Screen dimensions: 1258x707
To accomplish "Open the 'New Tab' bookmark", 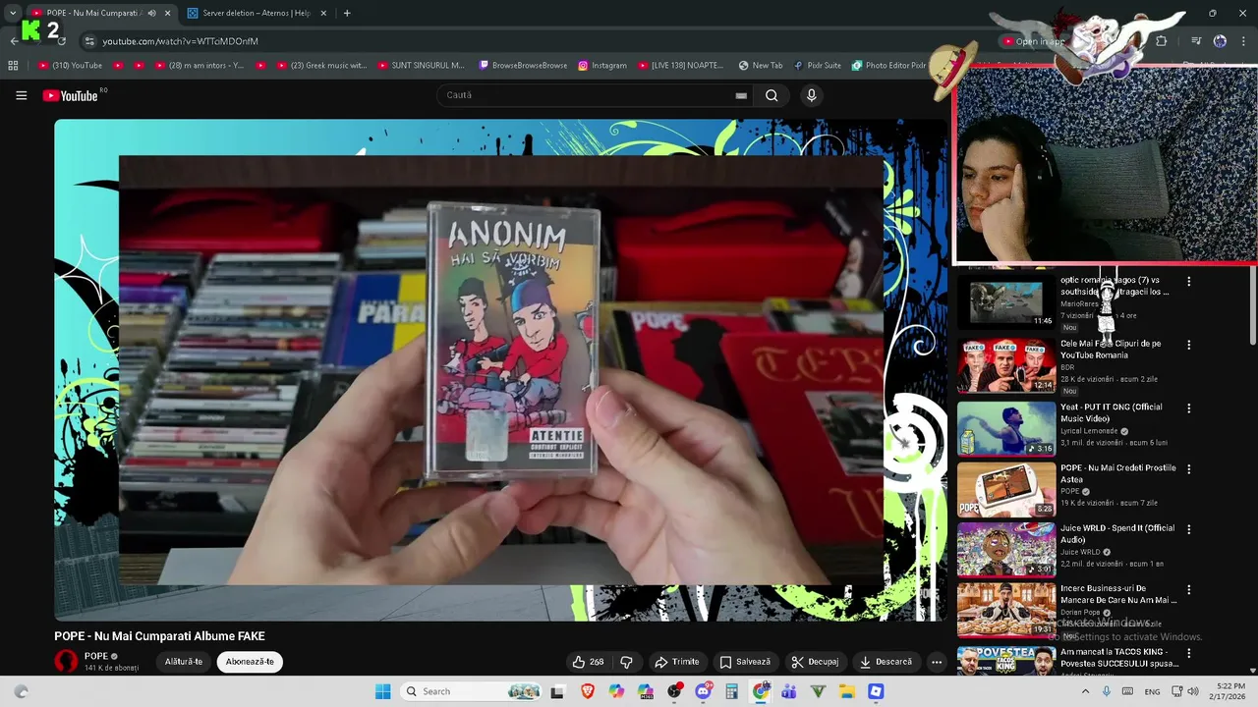I will [761, 66].
